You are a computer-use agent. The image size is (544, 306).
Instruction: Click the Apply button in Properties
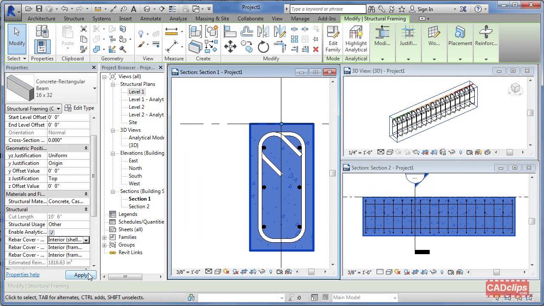point(80,275)
